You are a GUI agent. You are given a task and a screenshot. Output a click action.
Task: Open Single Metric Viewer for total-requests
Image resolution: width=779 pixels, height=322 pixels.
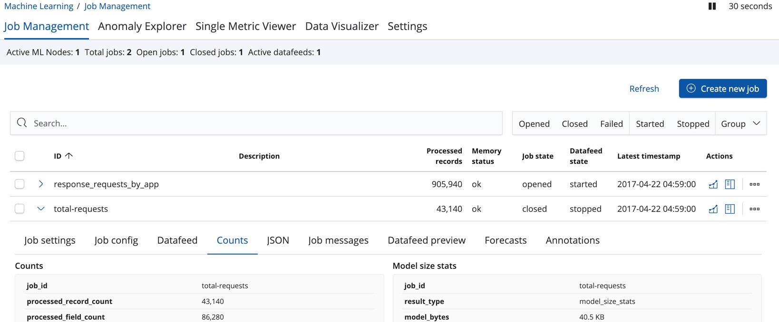click(x=713, y=209)
